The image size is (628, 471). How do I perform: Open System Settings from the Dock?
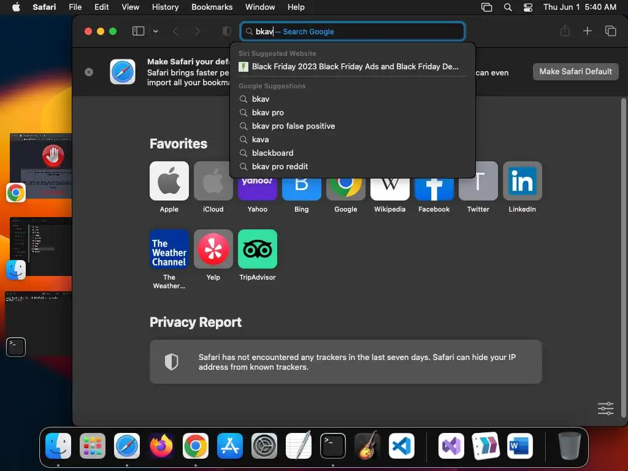click(264, 446)
